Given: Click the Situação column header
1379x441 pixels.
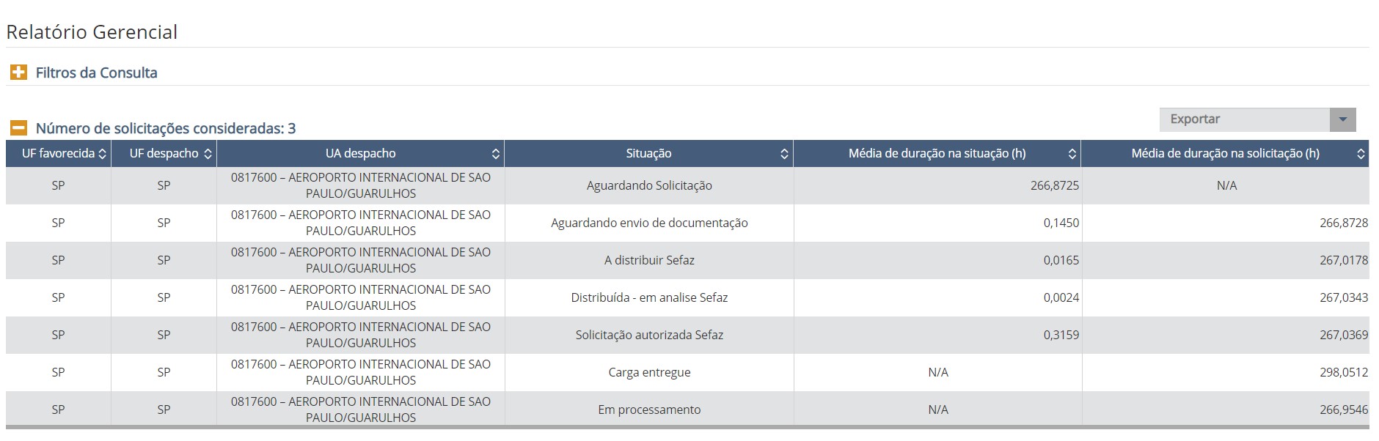Looking at the screenshot, I should 648,154.
